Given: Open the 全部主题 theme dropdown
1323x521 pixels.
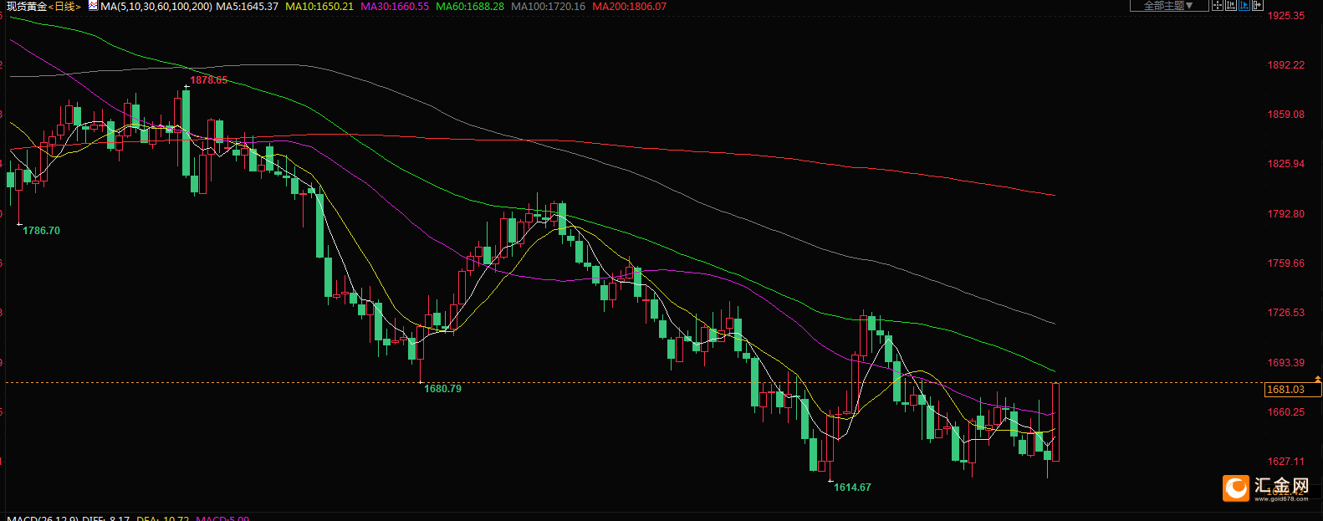Looking at the screenshot, I should pos(1169,5).
